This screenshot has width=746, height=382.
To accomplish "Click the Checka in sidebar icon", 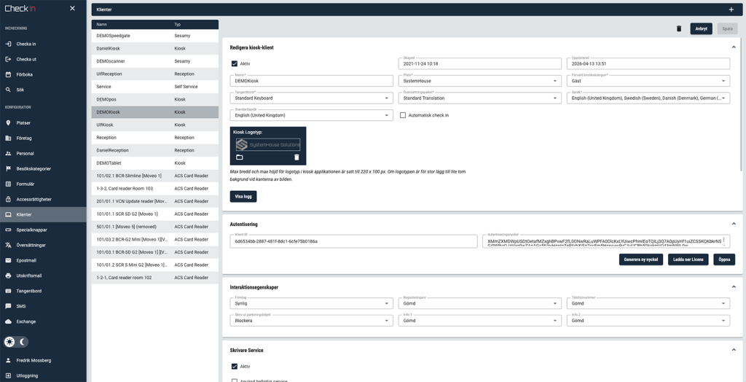I will 8,44.
